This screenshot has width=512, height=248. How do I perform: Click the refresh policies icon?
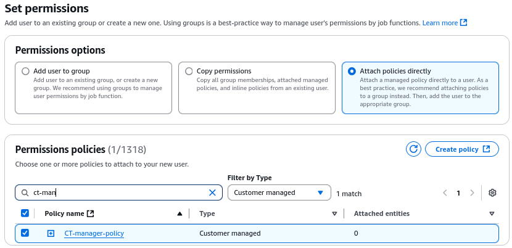pyautogui.click(x=413, y=149)
